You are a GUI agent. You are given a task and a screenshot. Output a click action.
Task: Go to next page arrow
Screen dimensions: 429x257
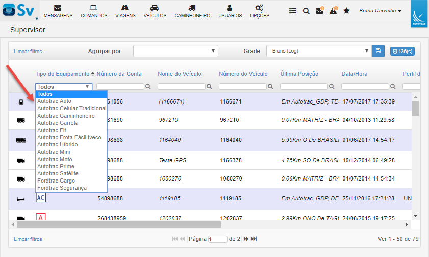pyautogui.click(x=246, y=239)
